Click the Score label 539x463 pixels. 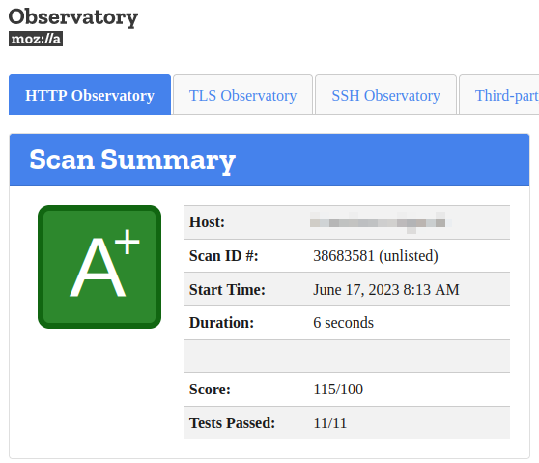coord(210,390)
